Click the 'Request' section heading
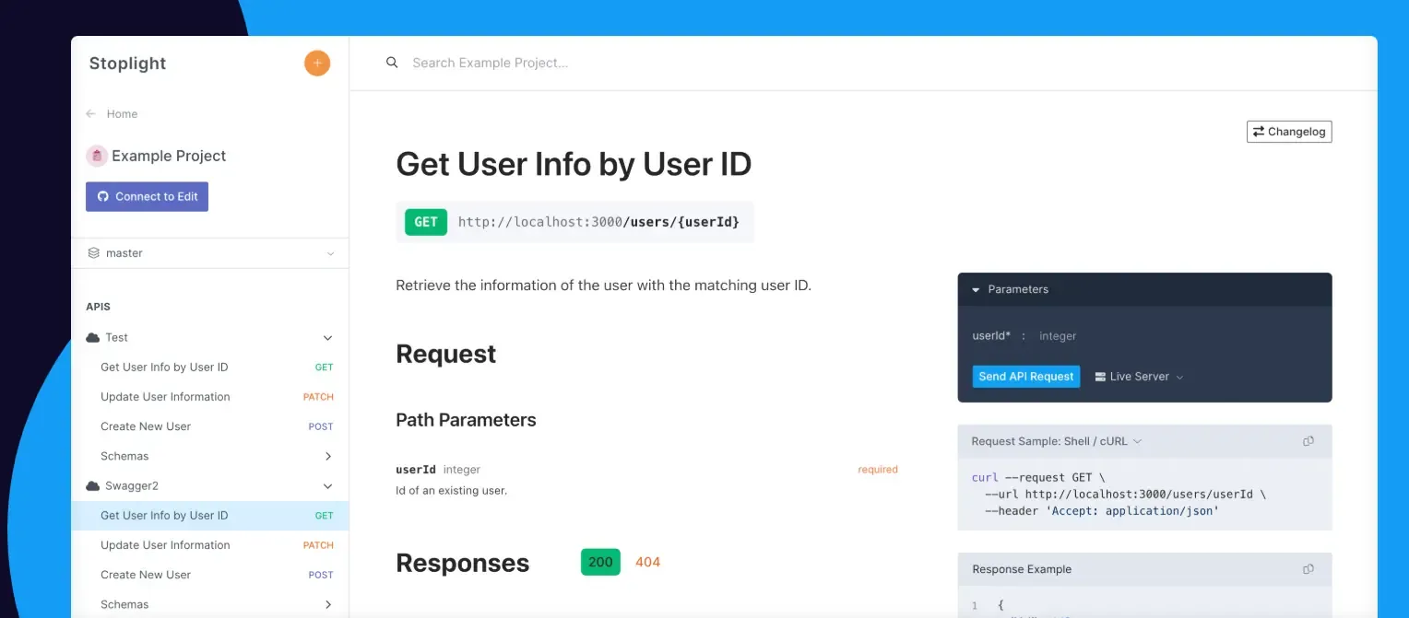This screenshot has height=618, width=1409. [x=445, y=355]
